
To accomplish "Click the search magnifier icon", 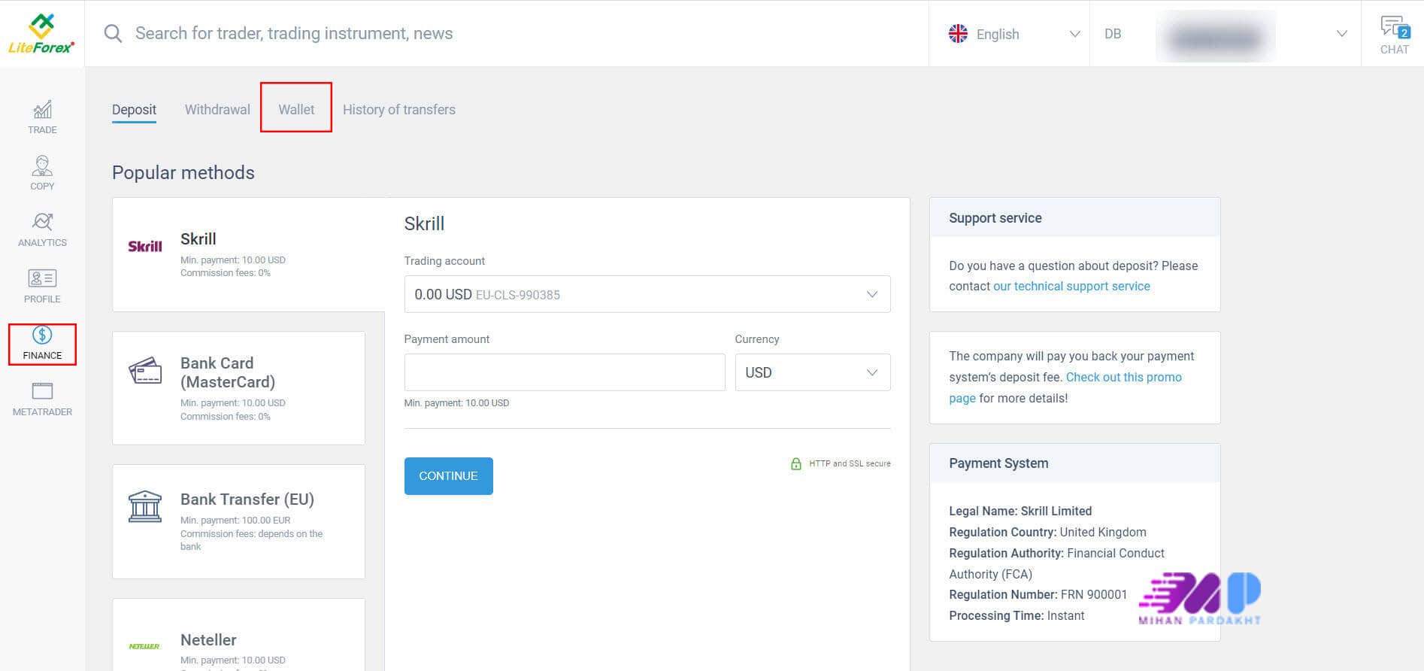I will [x=113, y=34].
